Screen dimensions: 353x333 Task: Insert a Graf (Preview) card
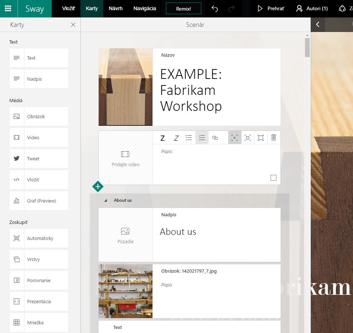click(x=39, y=201)
